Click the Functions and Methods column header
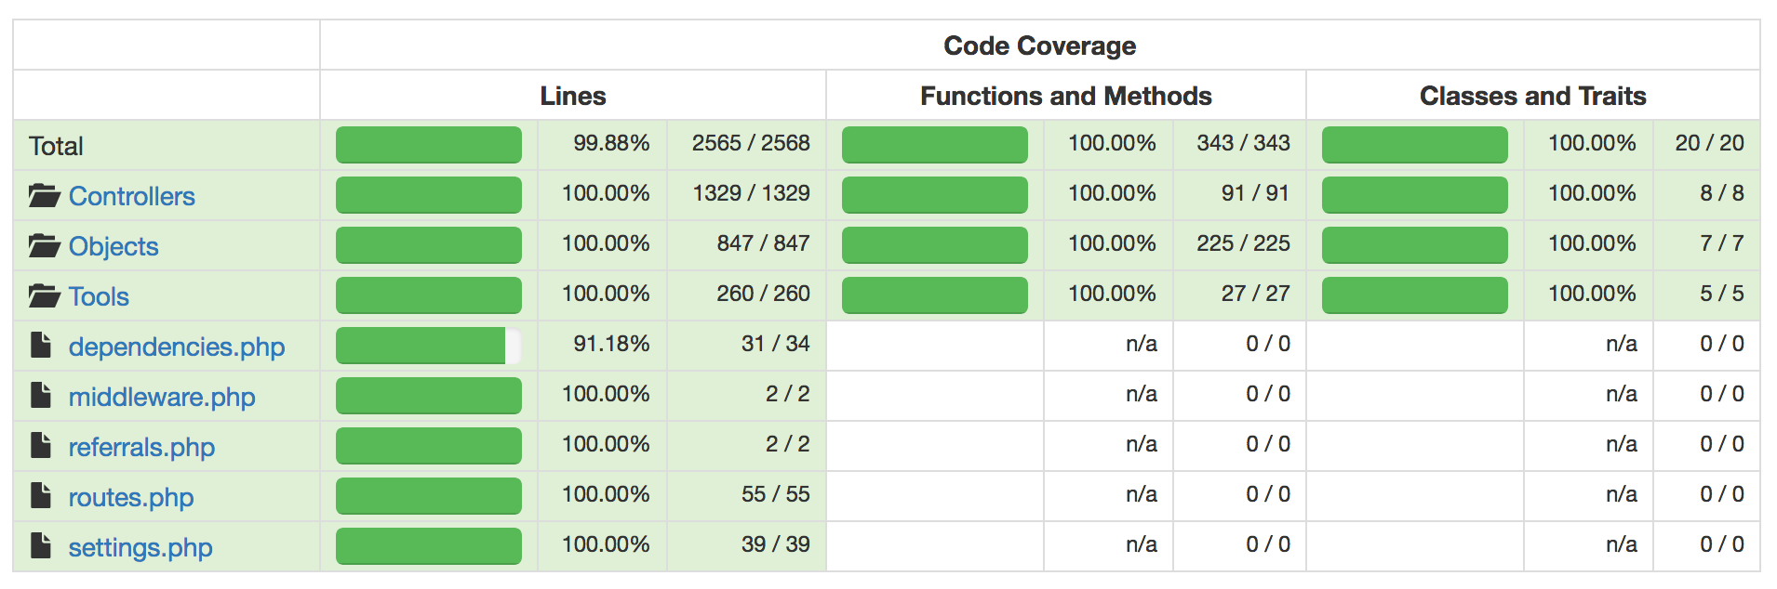Viewport: 1777px width, 589px height. [1065, 96]
